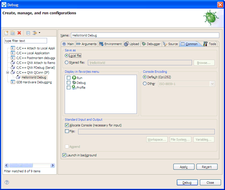This screenshot has height=190, width=225.
Task: Open the Tools tab
Action: click(210, 44)
